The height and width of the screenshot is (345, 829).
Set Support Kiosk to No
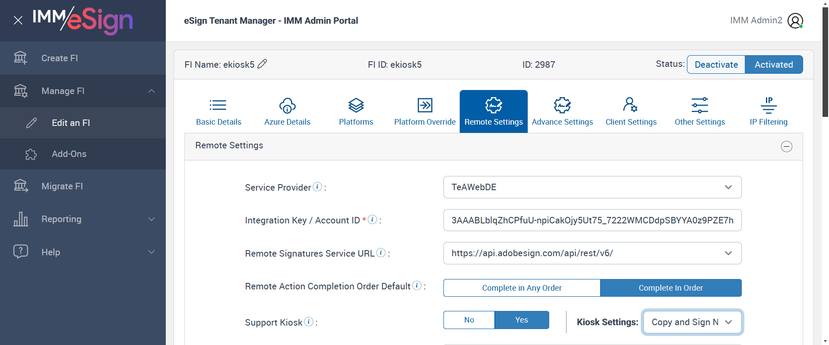[x=469, y=320]
